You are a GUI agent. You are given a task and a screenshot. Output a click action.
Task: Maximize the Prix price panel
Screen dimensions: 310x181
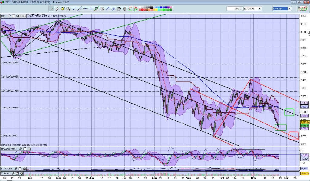click(x=13, y=15)
